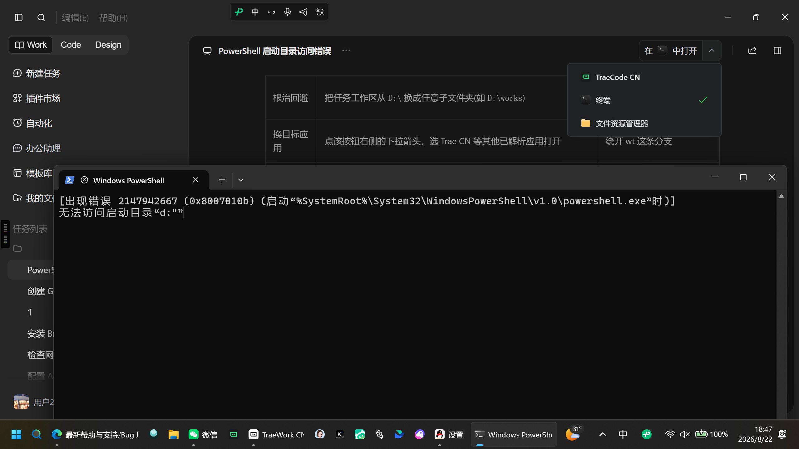This screenshot has height=449, width=799.
Task: Switch to the Work tab
Action: pos(31,45)
